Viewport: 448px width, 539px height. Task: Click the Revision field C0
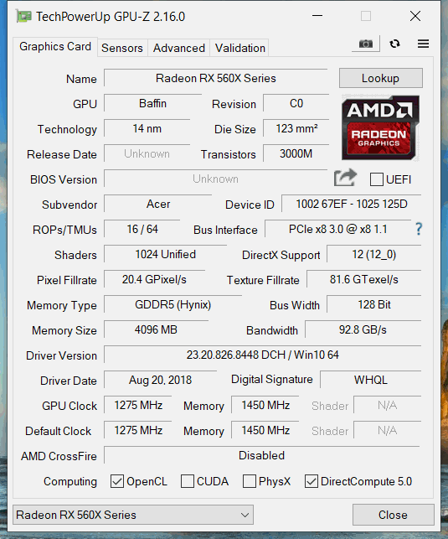(x=296, y=103)
